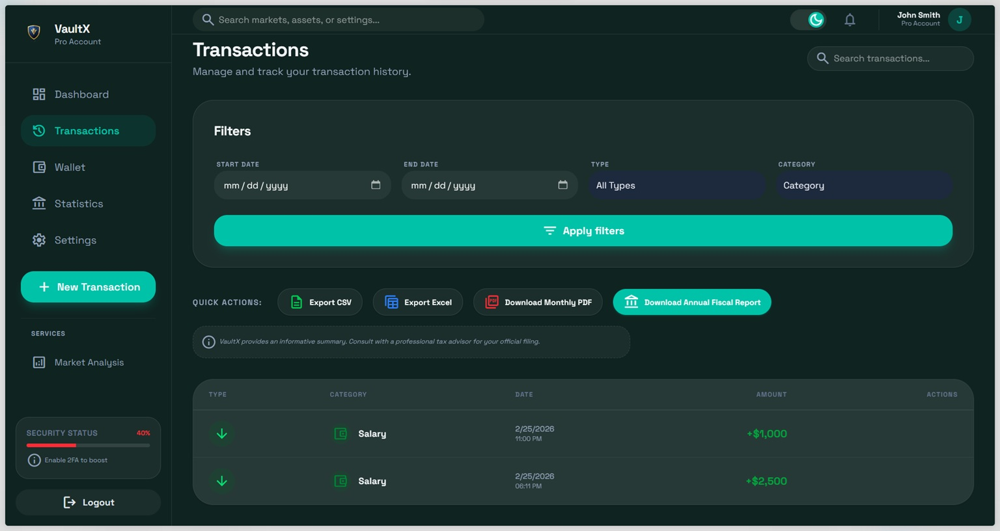Click the Export Excel button

(x=417, y=302)
